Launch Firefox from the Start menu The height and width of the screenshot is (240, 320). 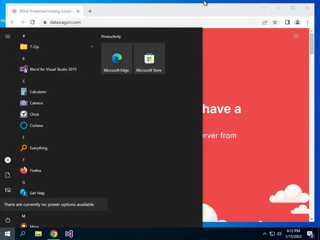click(x=57, y=170)
